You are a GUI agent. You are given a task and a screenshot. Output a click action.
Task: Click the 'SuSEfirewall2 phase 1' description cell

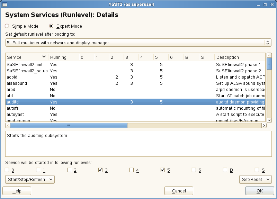[x=238, y=65]
